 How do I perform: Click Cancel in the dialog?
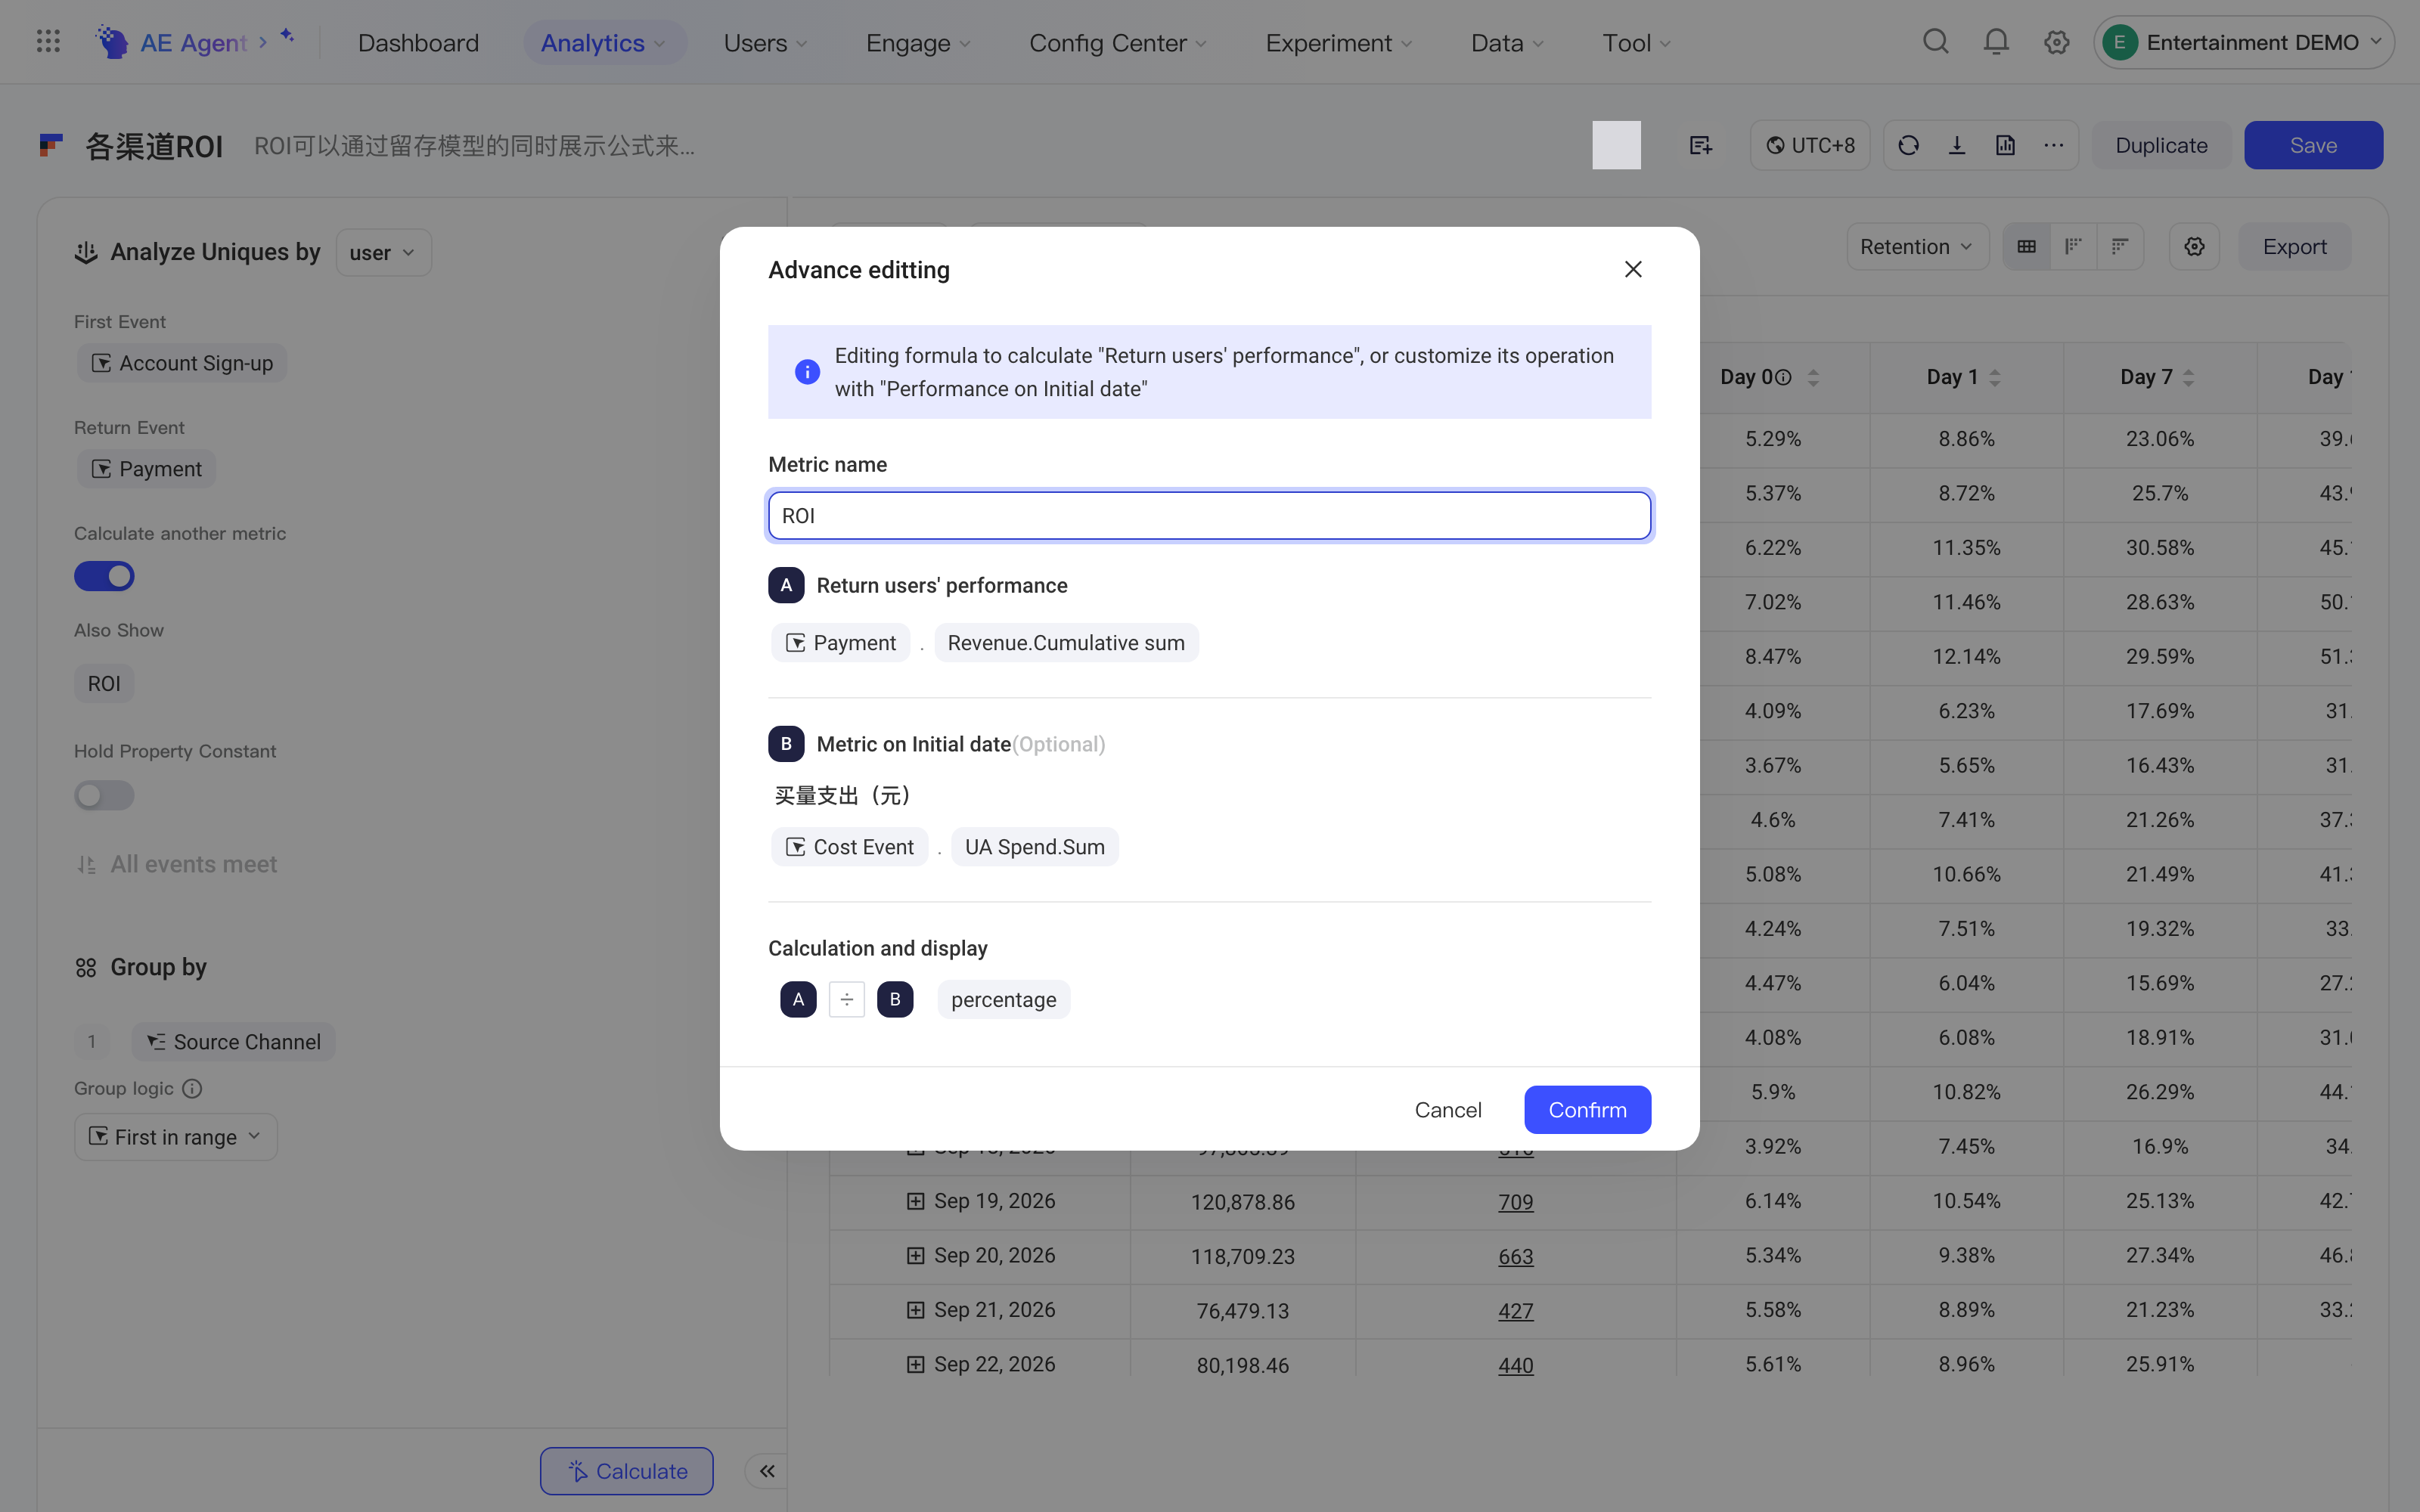tap(1447, 1110)
